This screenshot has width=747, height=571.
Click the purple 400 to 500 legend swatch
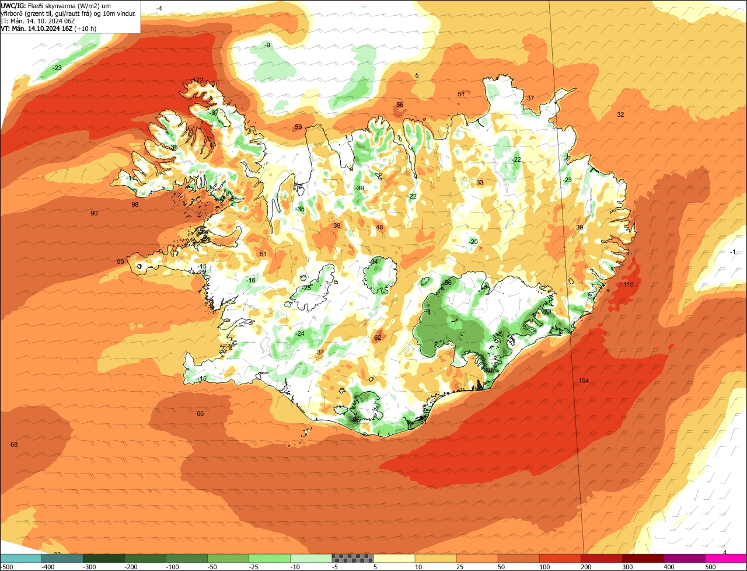(685, 558)
